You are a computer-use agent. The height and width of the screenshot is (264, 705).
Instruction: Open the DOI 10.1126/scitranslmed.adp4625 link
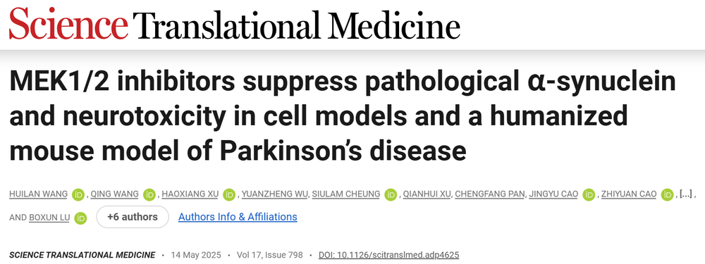389,255
